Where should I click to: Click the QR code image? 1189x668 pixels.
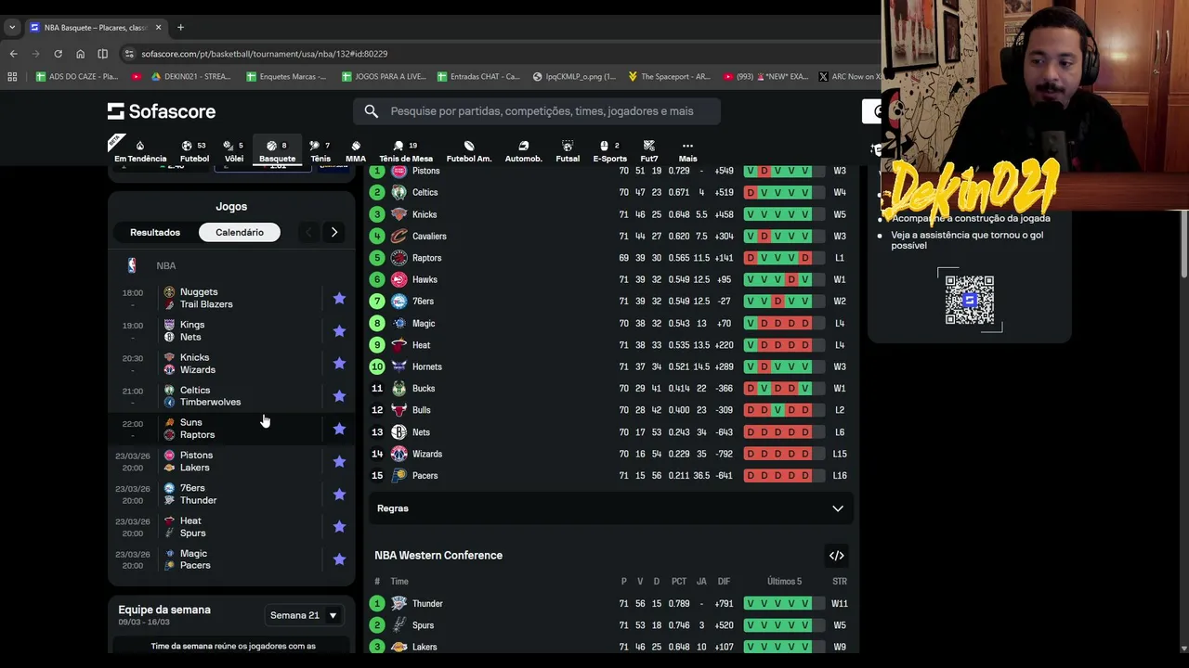pos(969,300)
